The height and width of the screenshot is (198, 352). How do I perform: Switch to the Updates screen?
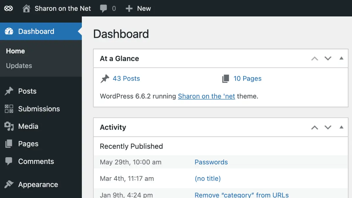[x=19, y=65]
